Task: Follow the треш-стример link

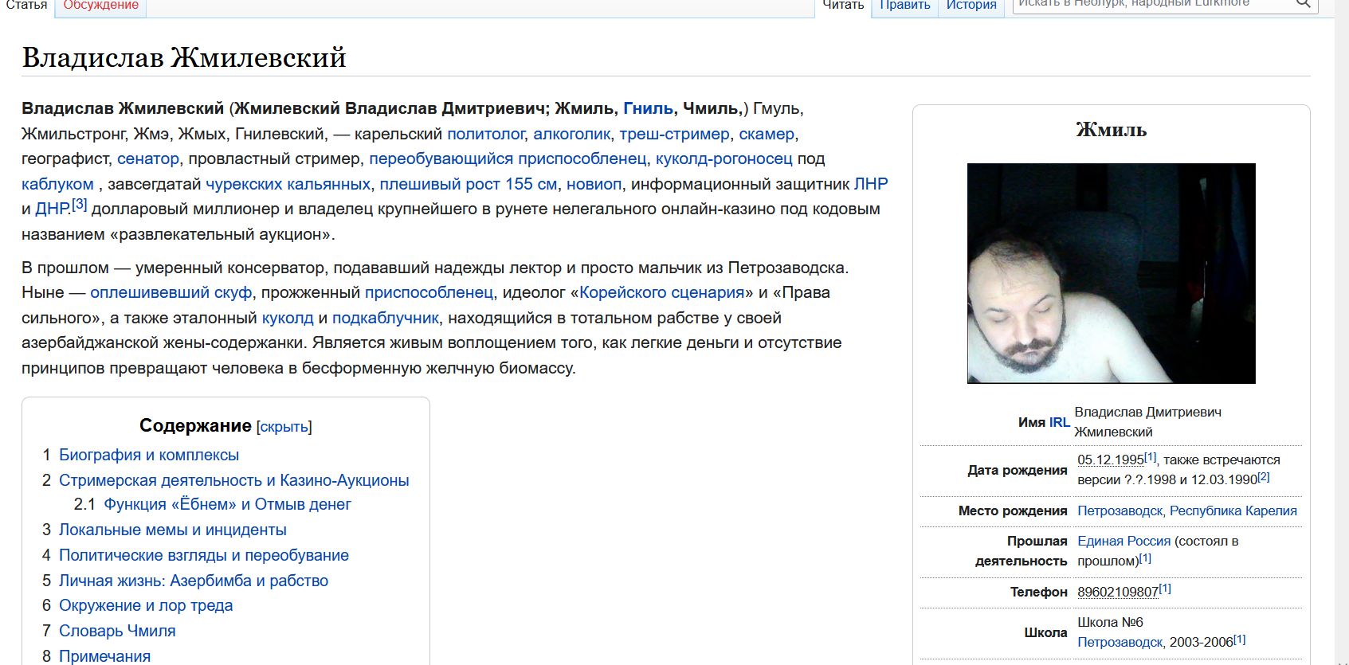Action: (675, 134)
